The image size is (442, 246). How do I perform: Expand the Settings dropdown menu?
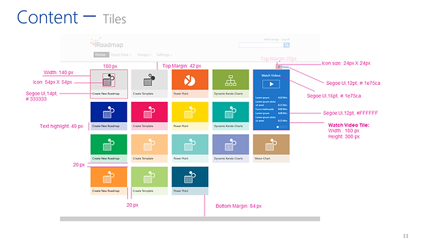click(x=164, y=54)
